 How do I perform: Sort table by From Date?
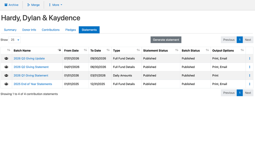(x=76, y=50)
